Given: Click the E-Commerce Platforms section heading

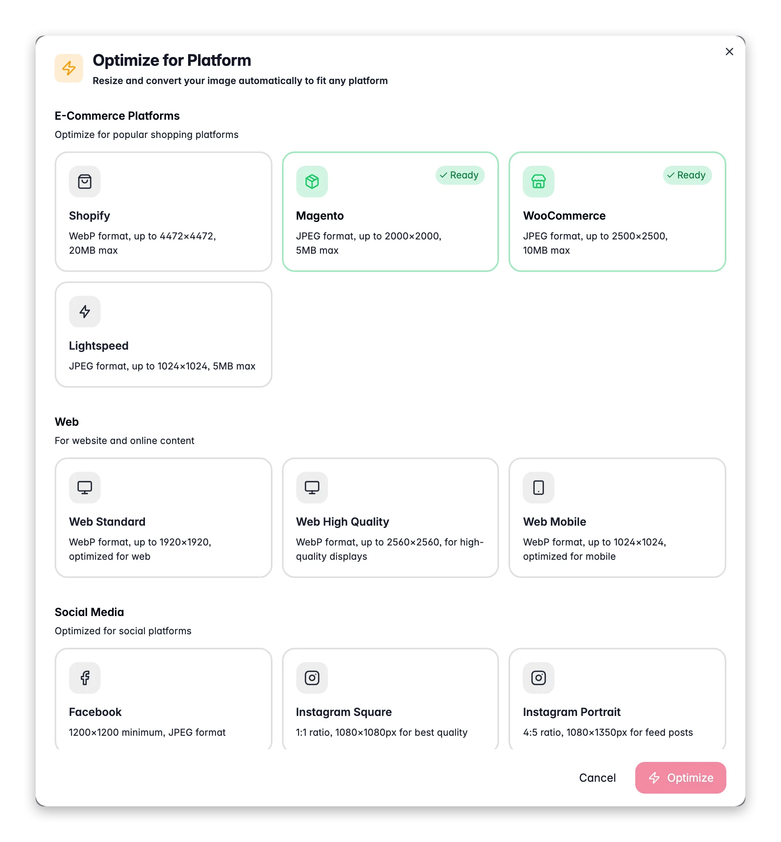Looking at the screenshot, I should 117,116.
